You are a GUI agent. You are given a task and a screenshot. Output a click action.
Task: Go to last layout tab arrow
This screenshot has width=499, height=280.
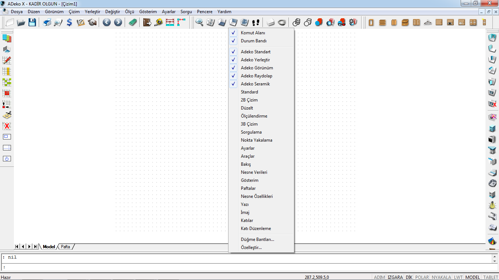[x=35, y=247]
